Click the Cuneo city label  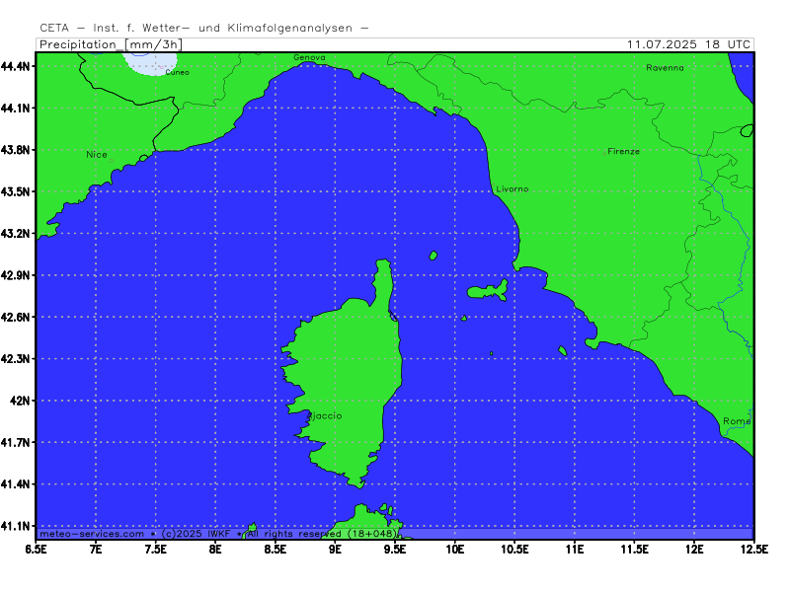(x=178, y=72)
